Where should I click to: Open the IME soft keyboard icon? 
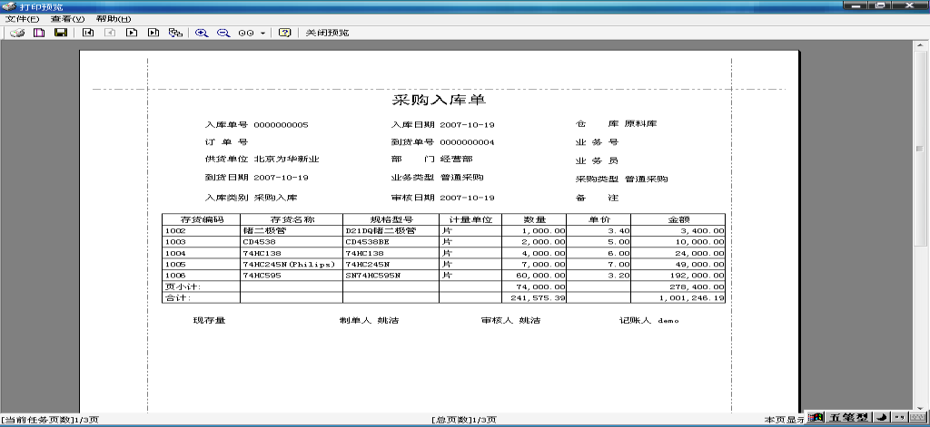(x=916, y=418)
